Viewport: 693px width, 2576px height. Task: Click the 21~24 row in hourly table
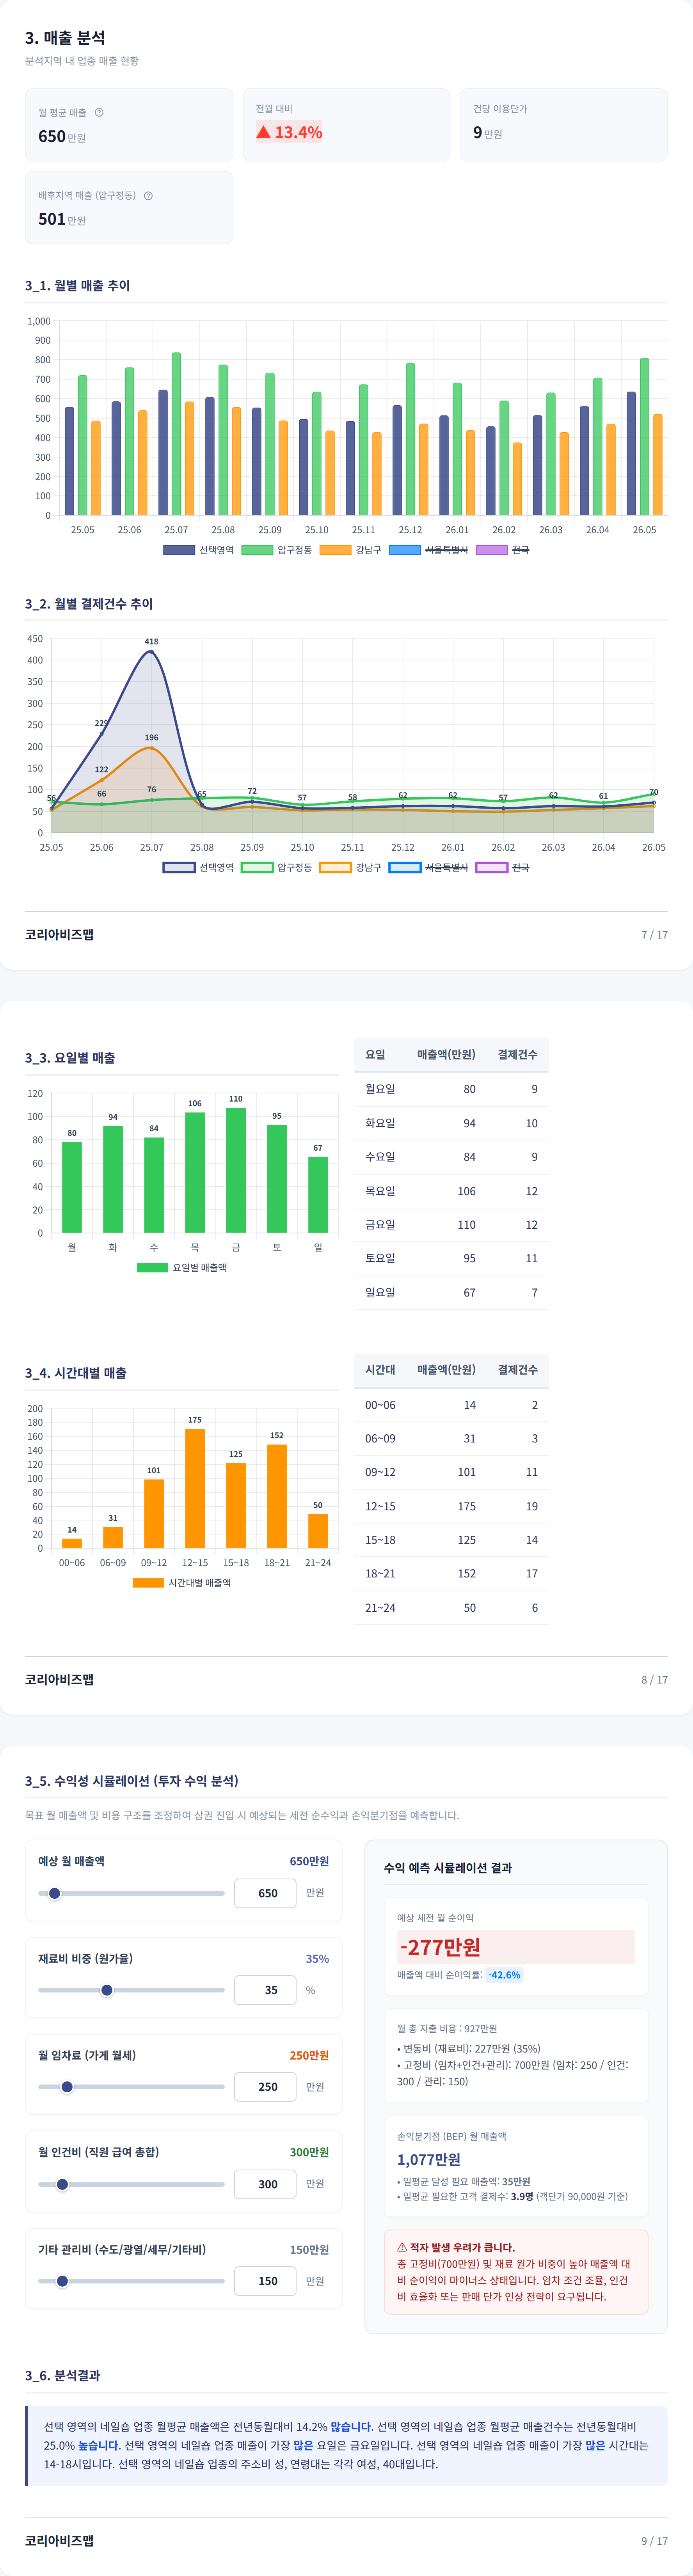coord(451,1608)
